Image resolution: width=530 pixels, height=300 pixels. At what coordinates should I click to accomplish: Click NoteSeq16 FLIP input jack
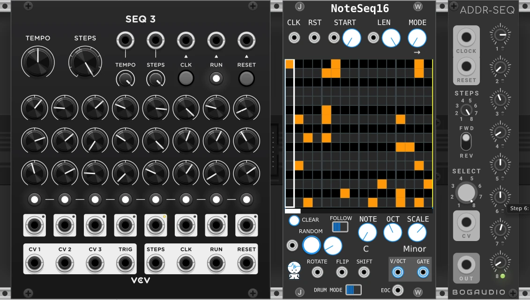click(x=342, y=272)
